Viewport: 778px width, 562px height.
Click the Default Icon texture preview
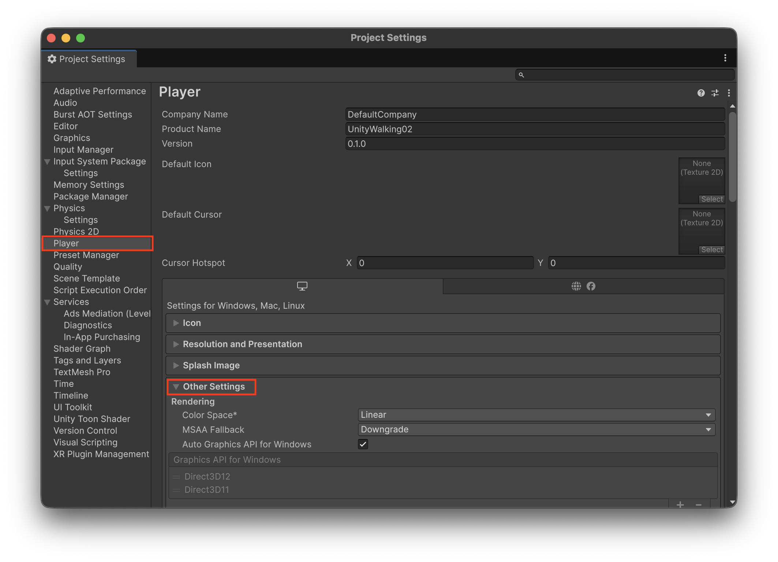[702, 181]
